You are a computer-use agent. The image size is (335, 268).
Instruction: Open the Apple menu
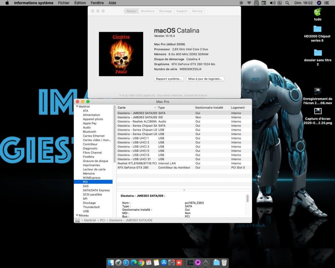(x=7, y=3)
